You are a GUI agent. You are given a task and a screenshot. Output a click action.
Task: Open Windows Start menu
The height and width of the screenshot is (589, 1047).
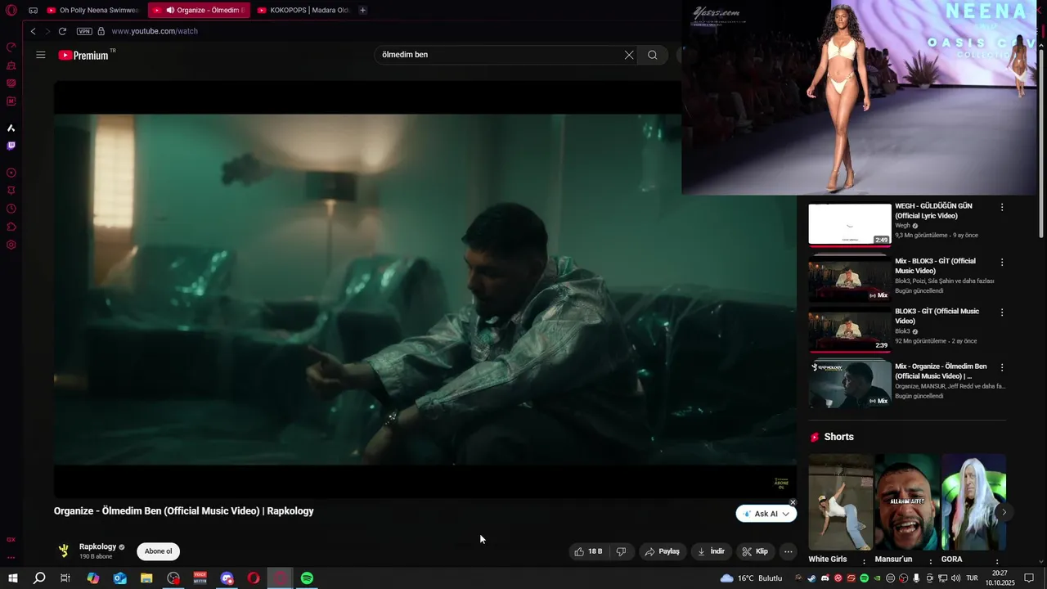(13, 578)
